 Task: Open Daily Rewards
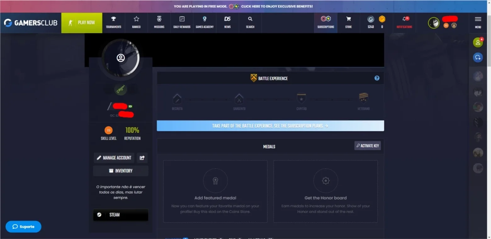pyautogui.click(x=182, y=23)
